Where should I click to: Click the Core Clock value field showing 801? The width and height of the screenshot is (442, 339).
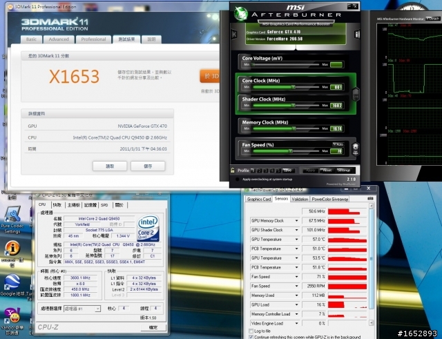tap(336, 87)
